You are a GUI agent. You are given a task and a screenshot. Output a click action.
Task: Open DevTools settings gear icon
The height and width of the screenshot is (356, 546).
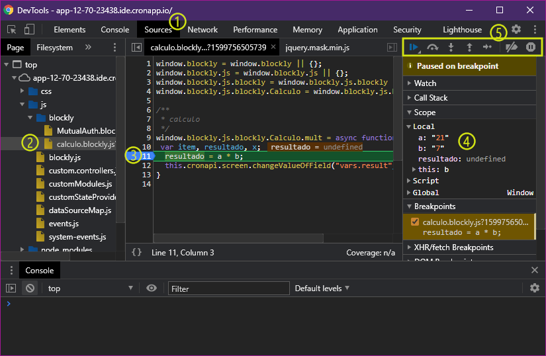tap(516, 29)
